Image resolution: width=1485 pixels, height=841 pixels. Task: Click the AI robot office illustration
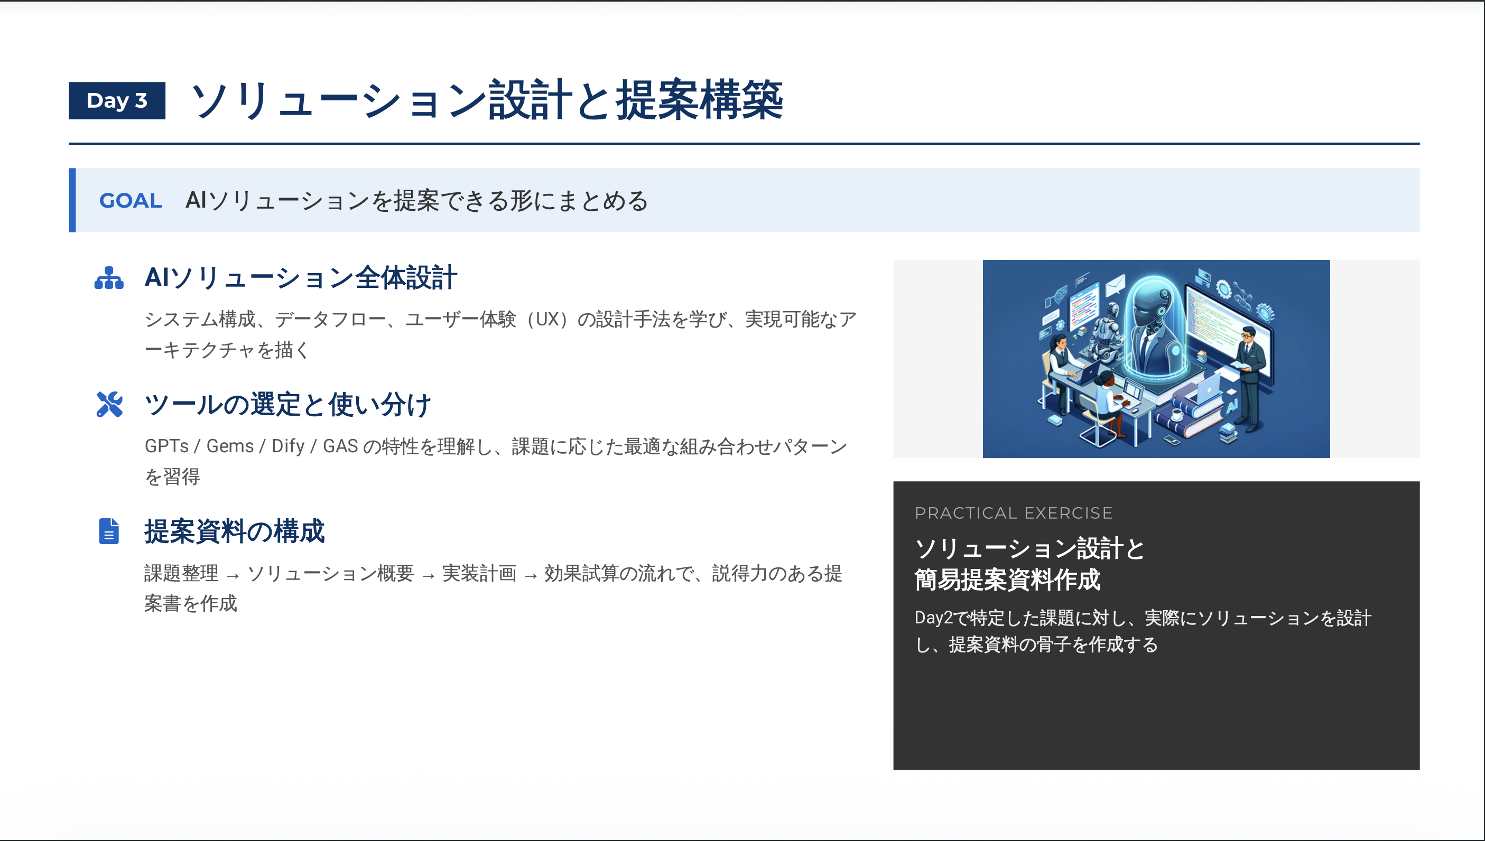coord(1156,359)
